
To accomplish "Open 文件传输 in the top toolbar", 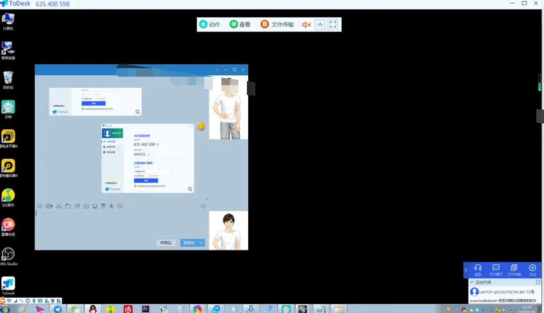I will coord(277,24).
